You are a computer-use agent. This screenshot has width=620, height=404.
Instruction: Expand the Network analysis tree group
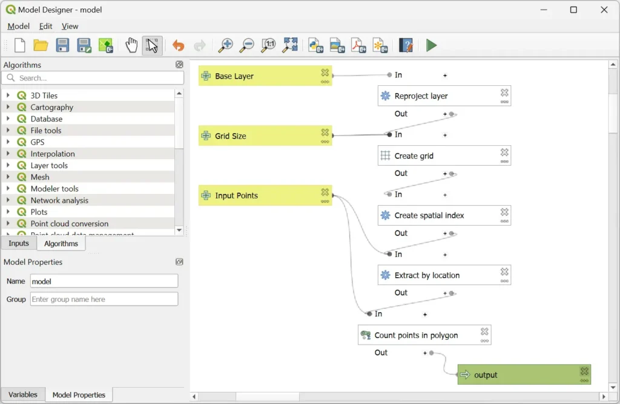pyautogui.click(x=8, y=200)
